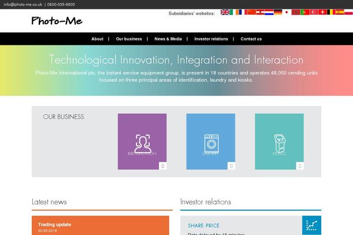The image size is (353, 235).
Task: Open the About menu
Action: [x=97, y=39]
